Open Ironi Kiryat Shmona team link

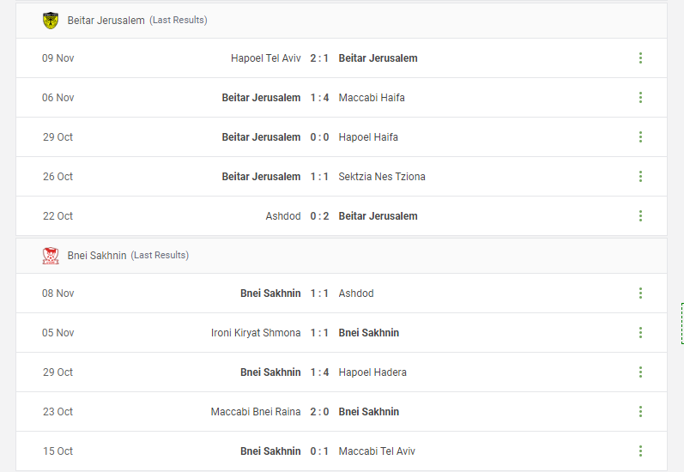point(256,333)
